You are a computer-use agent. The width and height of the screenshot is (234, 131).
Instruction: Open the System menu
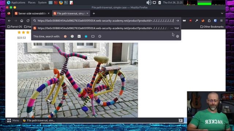coord(42,3)
